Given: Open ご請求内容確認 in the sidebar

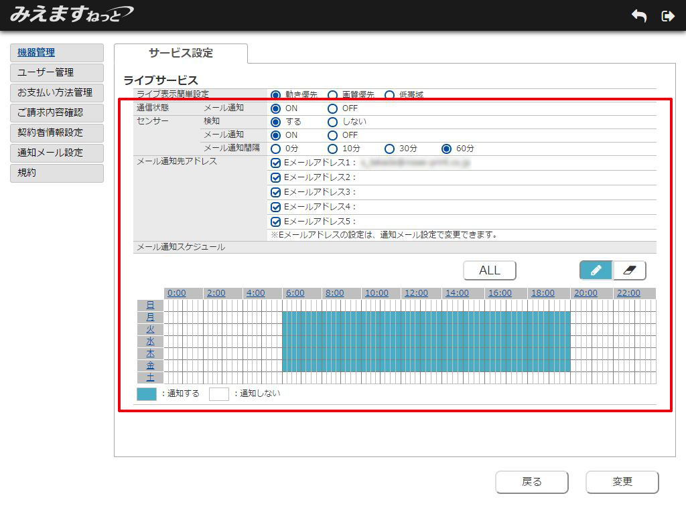Looking at the screenshot, I should tap(57, 112).
